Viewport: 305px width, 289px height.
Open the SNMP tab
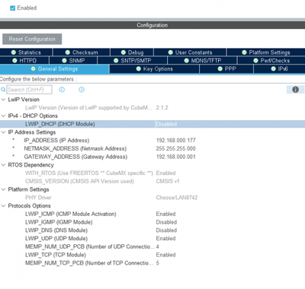tap(73, 61)
